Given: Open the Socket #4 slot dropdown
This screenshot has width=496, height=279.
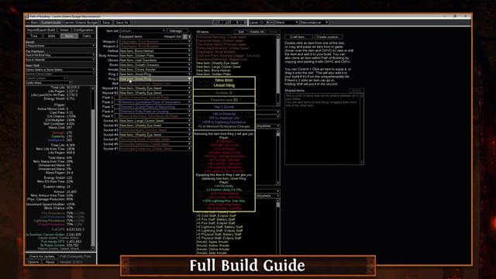Looking at the screenshot, I should pos(155,134).
